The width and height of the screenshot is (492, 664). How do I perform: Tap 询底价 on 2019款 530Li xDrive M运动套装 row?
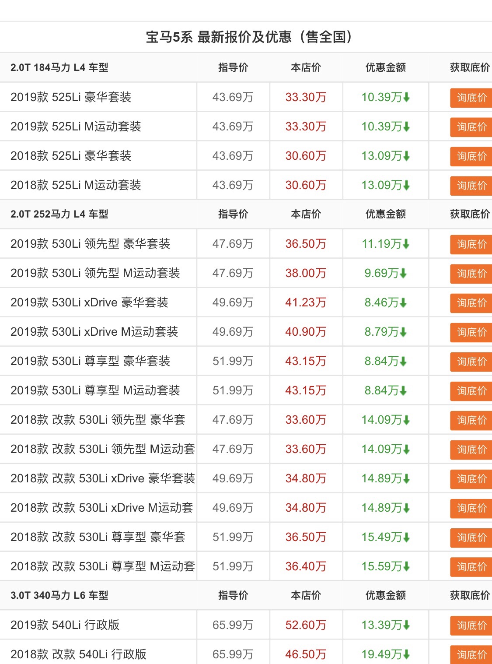pos(471,332)
